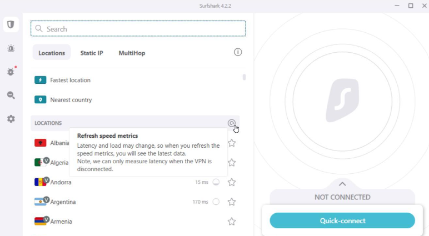This screenshot has width=429, height=236.
Task: Favorite Albania with its star
Action: pyautogui.click(x=232, y=143)
